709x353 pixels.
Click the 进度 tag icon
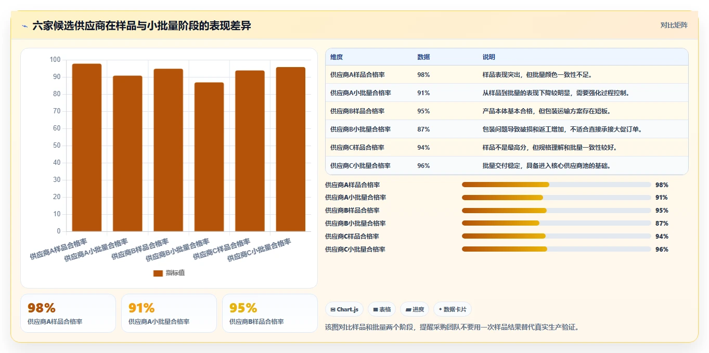(409, 309)
